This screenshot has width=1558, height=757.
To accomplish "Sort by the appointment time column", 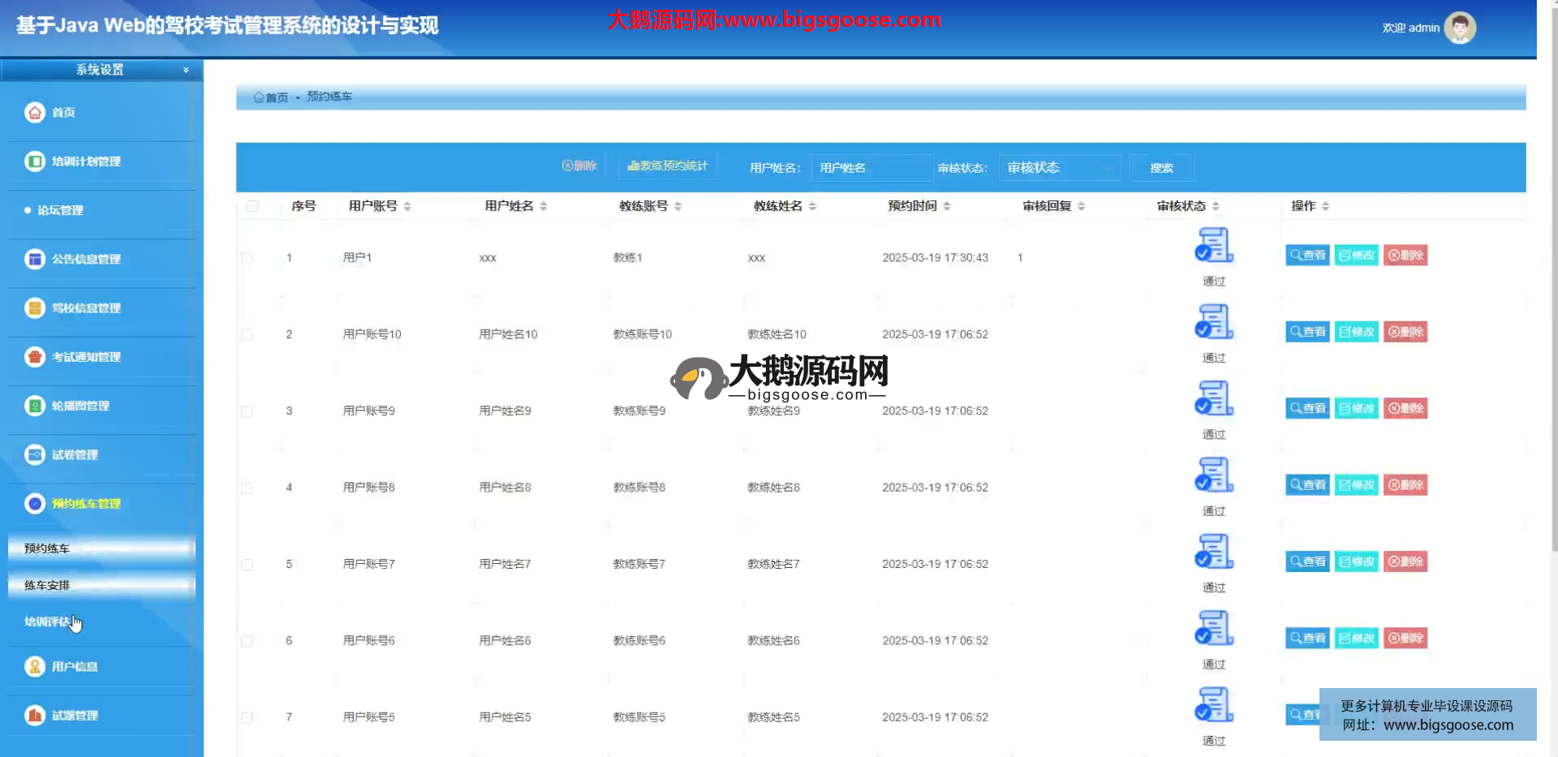I will pyautogui.click(x=946, y=206).
